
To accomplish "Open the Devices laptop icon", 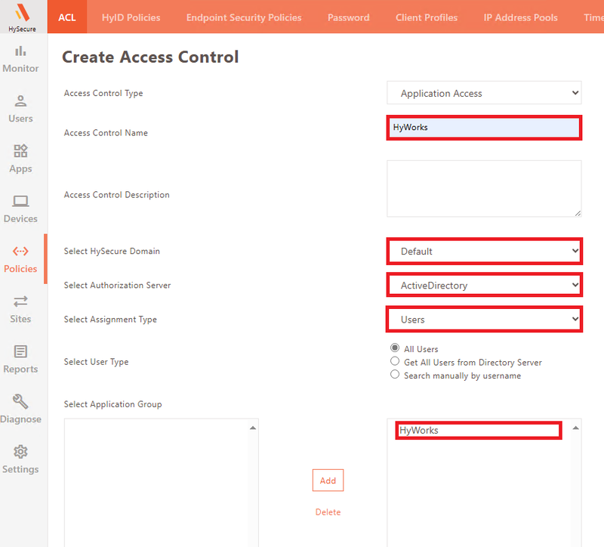I will 20,201.
